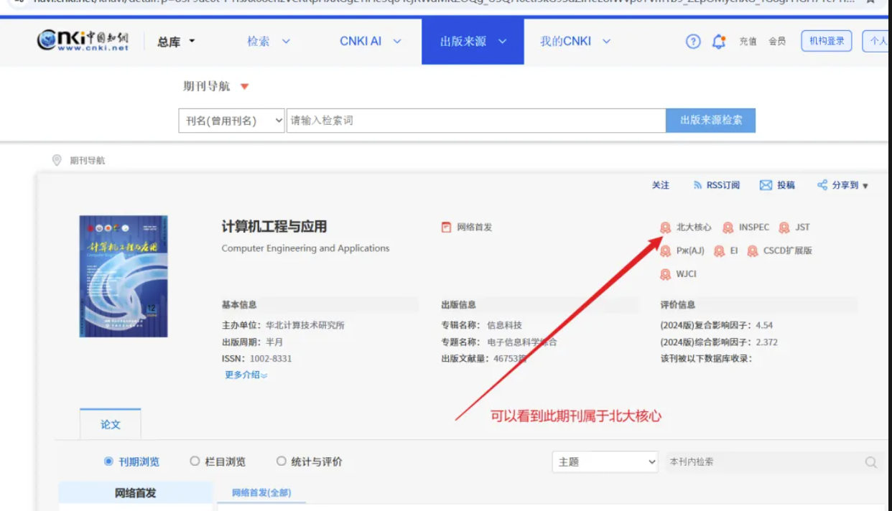
Task: Select the 栏目浏览 radio button
Action: tap(195, 461)
